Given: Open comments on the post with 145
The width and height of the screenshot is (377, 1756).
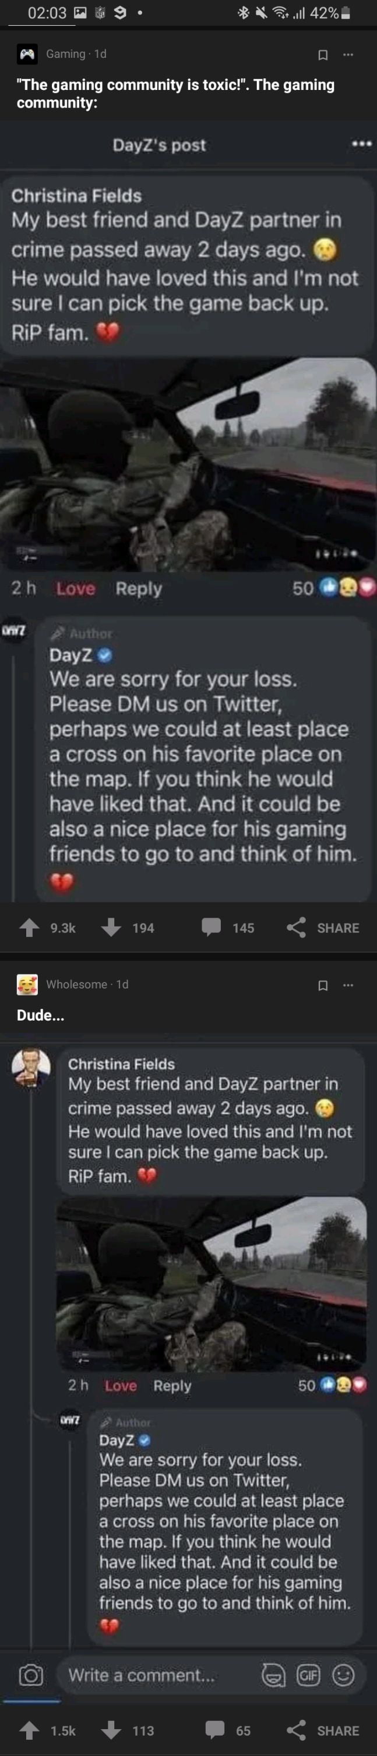Looking at the screenshot, I should pyautogui.click(x=212, y=927).
